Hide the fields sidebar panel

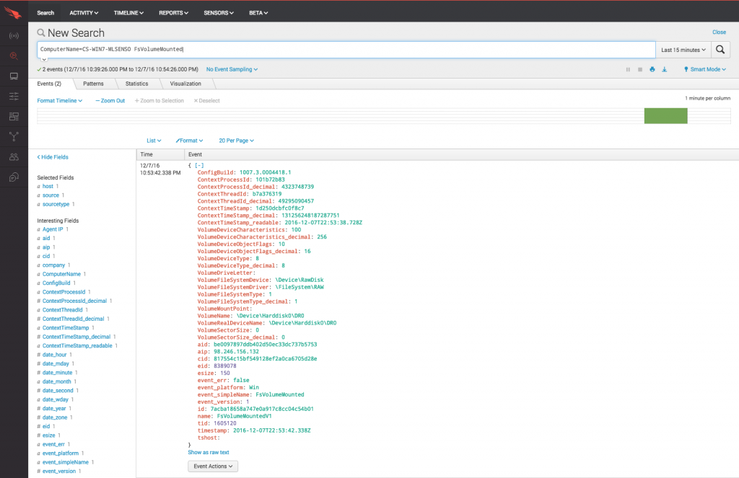[x=53, y=156]
